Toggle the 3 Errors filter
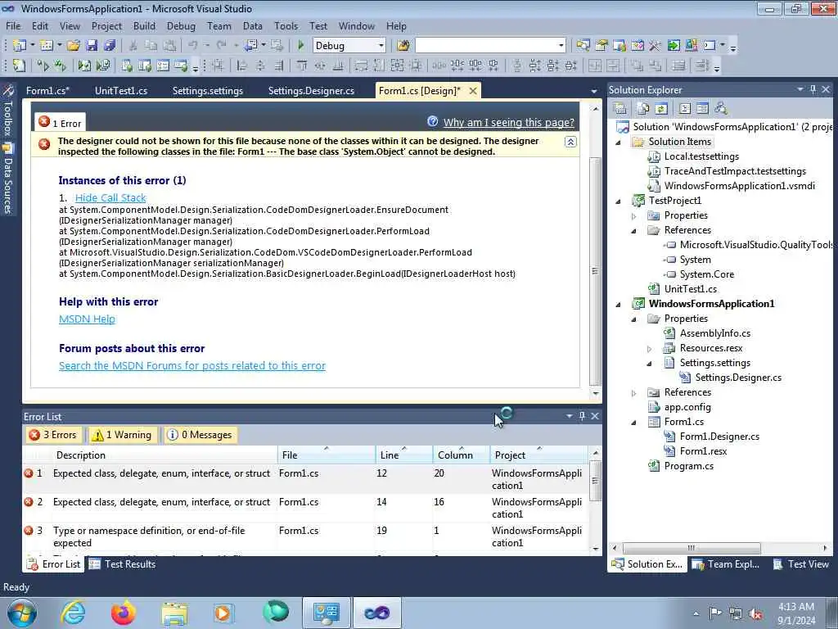The width and height of the screenshot is (838, 629). 53,435
